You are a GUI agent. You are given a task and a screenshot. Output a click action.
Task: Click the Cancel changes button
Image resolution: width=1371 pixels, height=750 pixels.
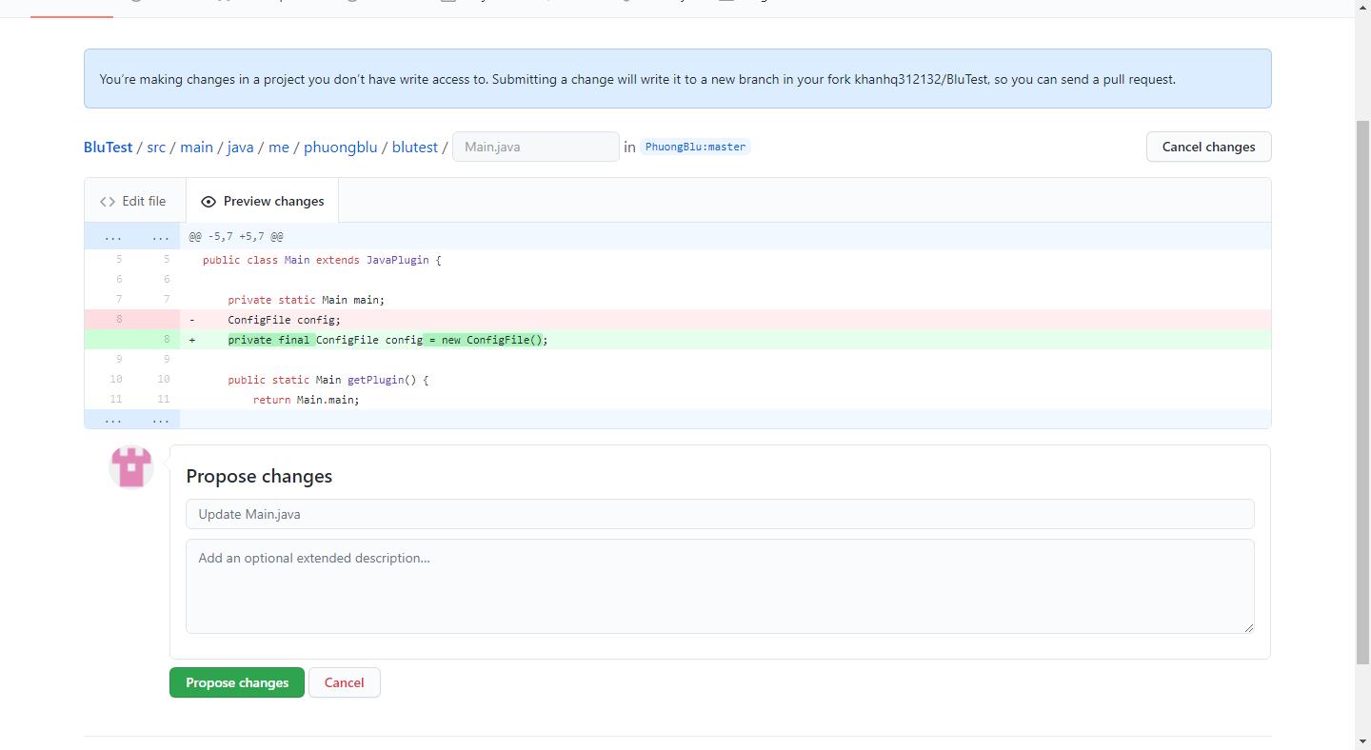pyautogui.click(x=1208, y=147)
